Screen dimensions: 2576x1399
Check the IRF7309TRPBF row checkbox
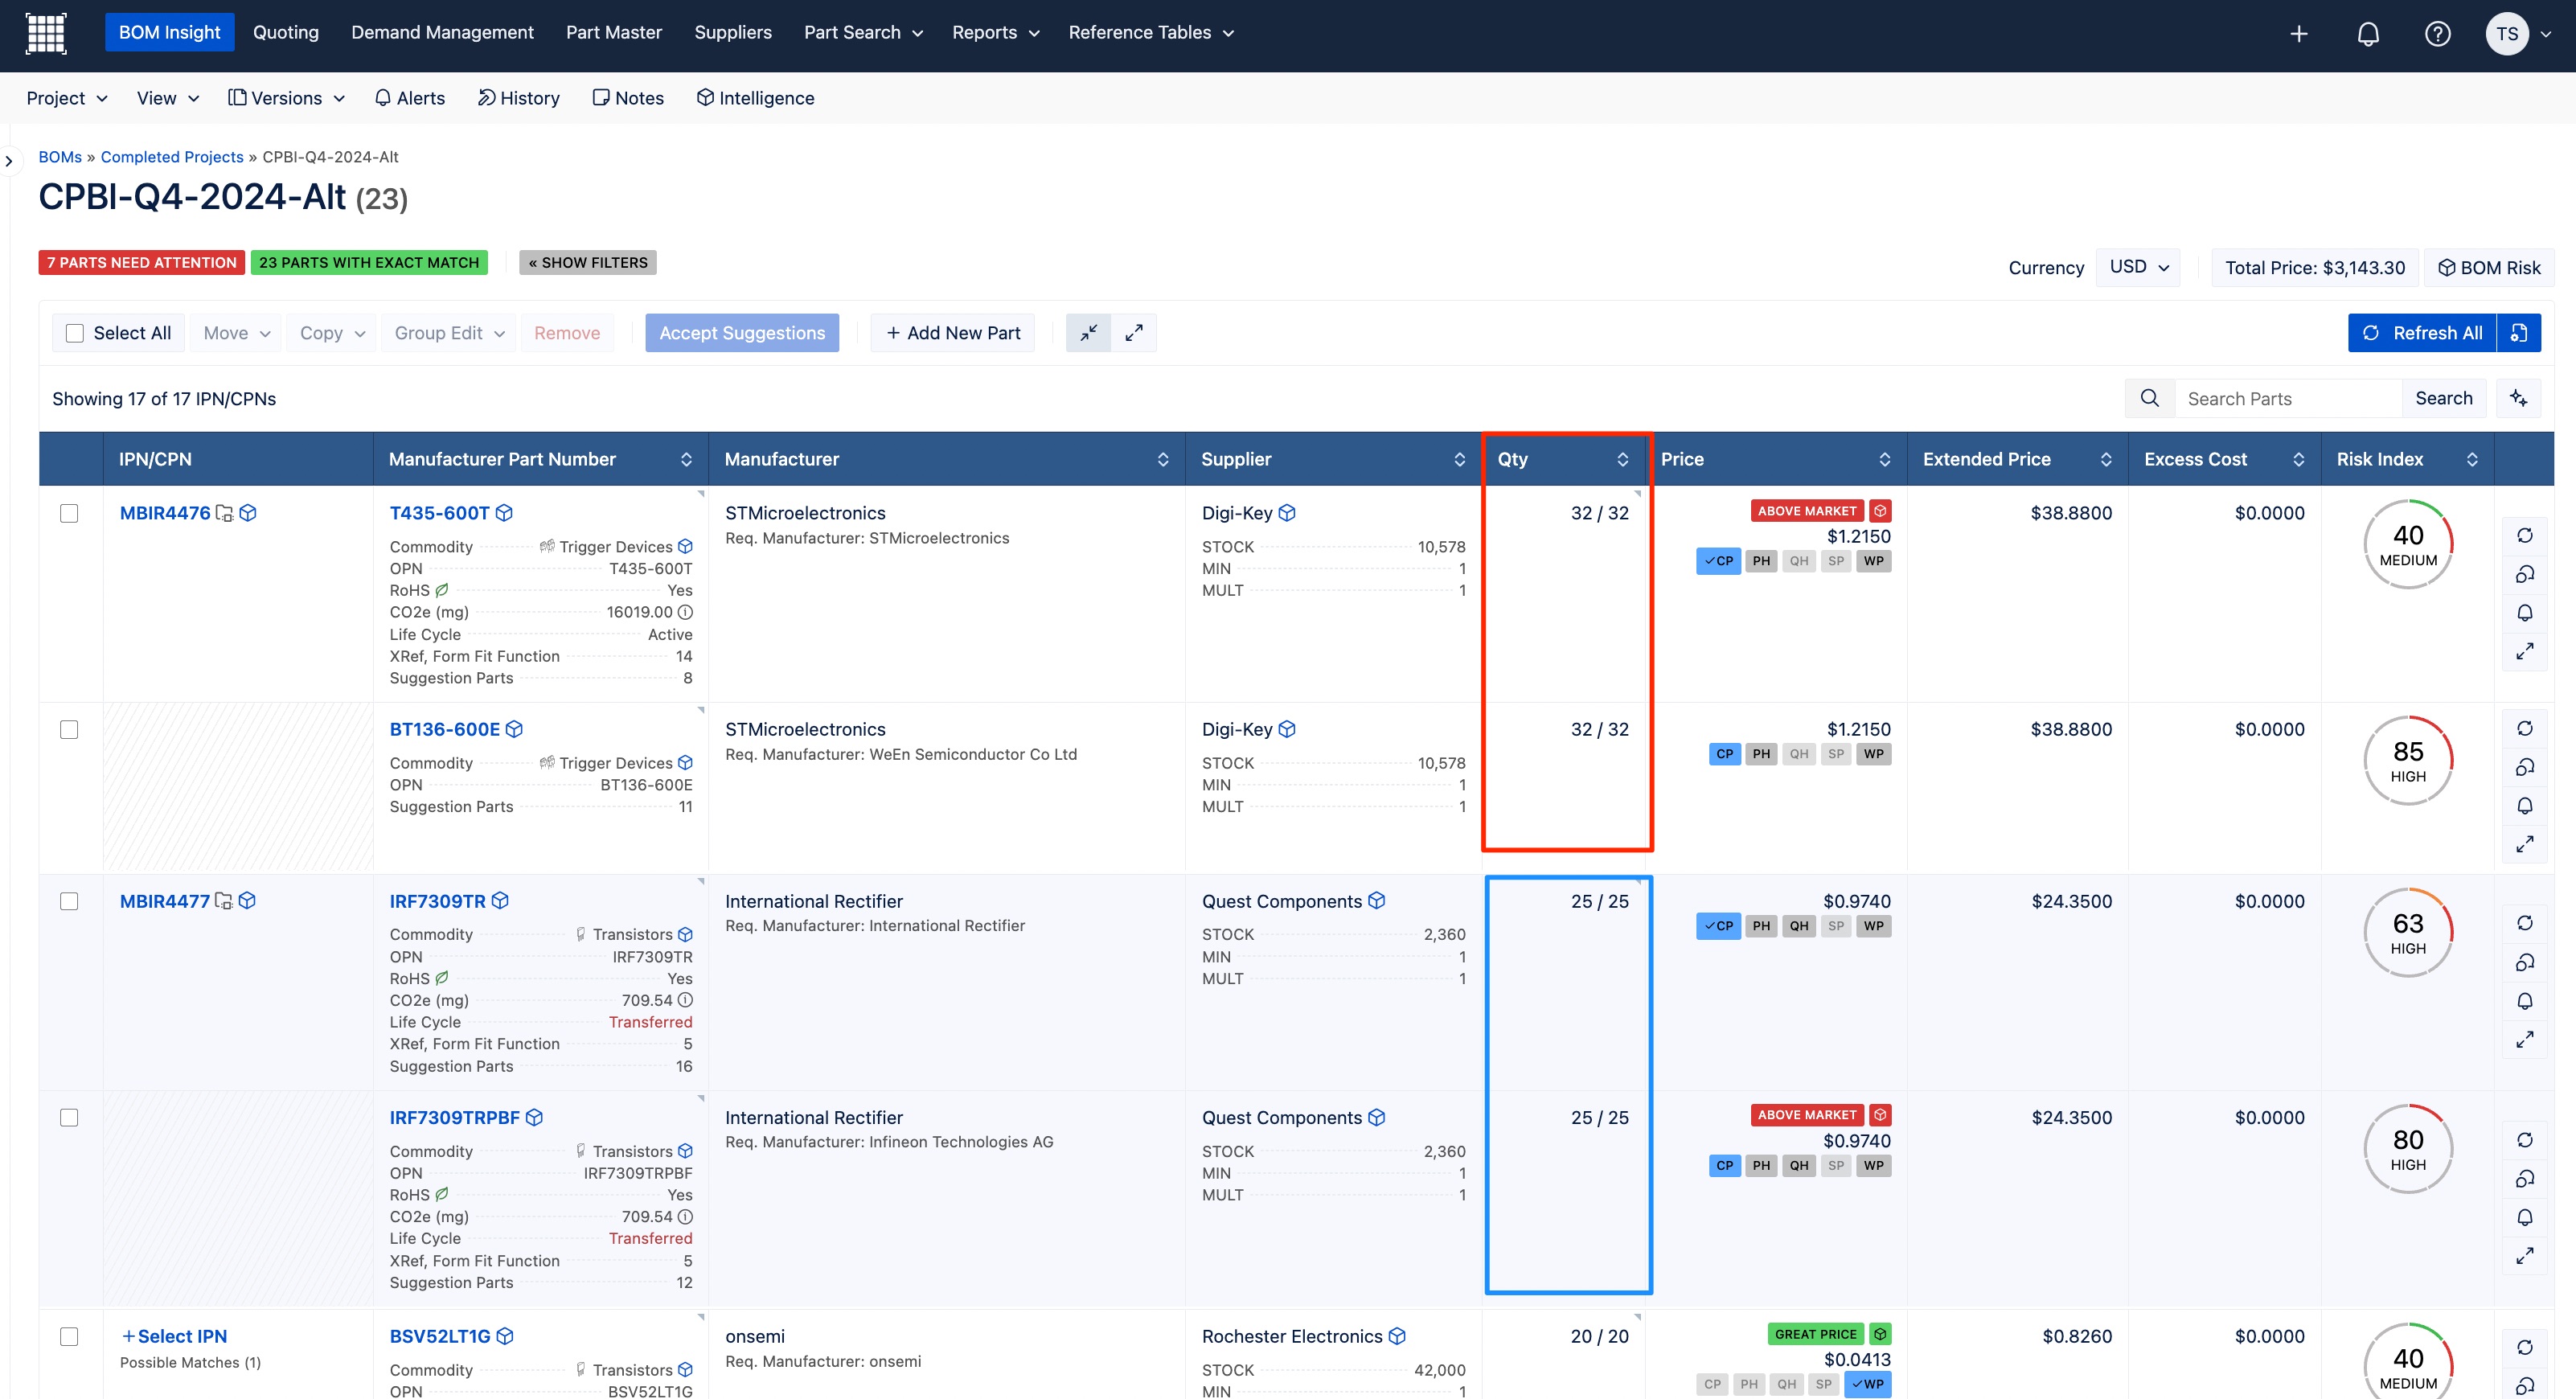tap(69, 1118)
